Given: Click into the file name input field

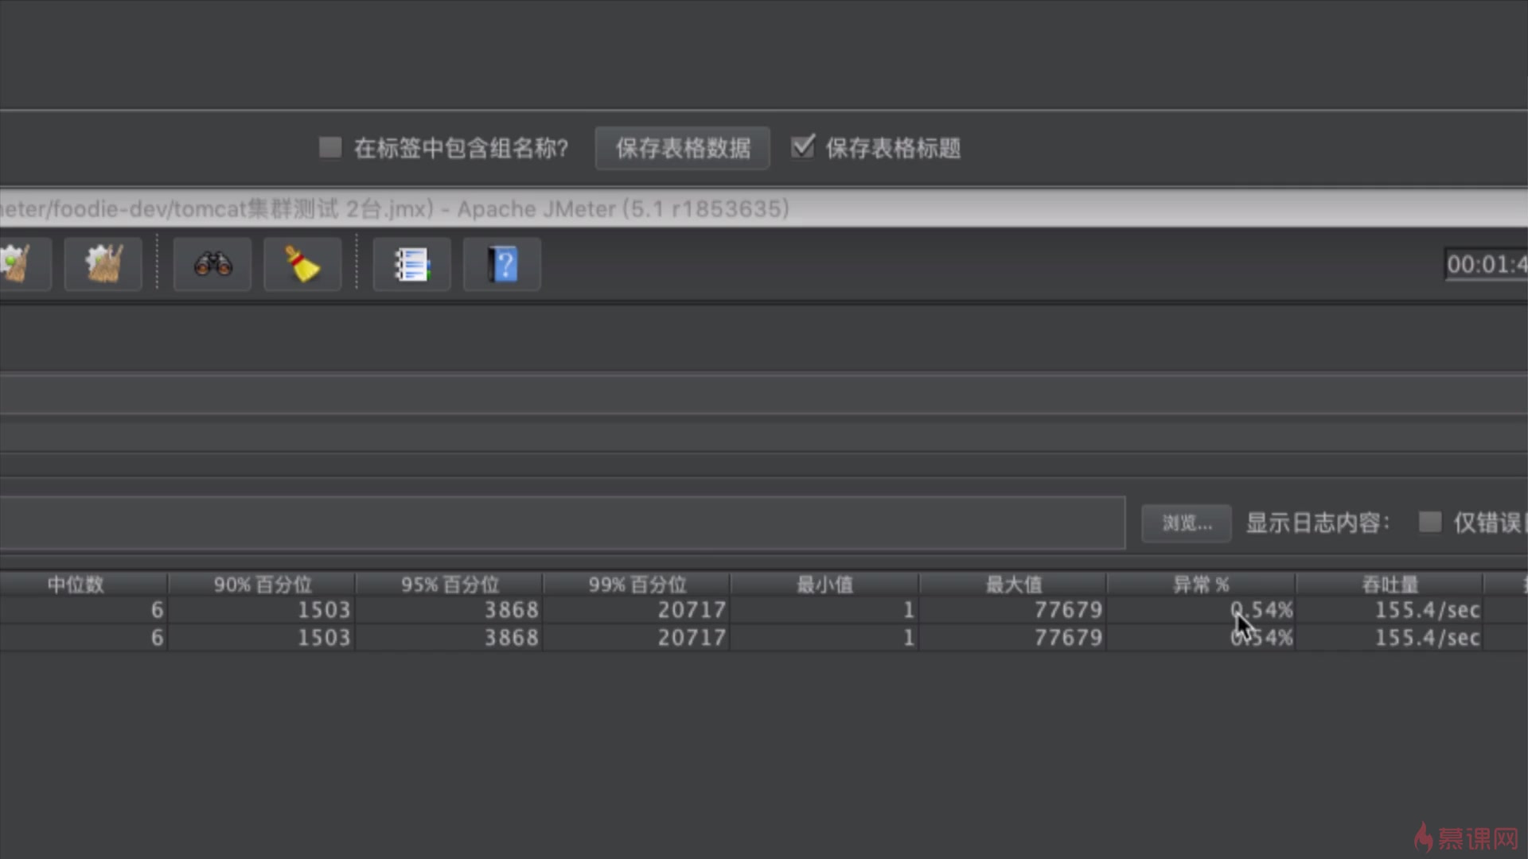Looking at the screenshot, I should tap(563, 523).
